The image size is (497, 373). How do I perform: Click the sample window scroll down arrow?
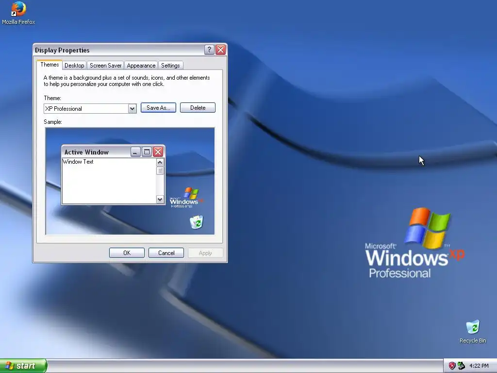click(x=160, y=200)
